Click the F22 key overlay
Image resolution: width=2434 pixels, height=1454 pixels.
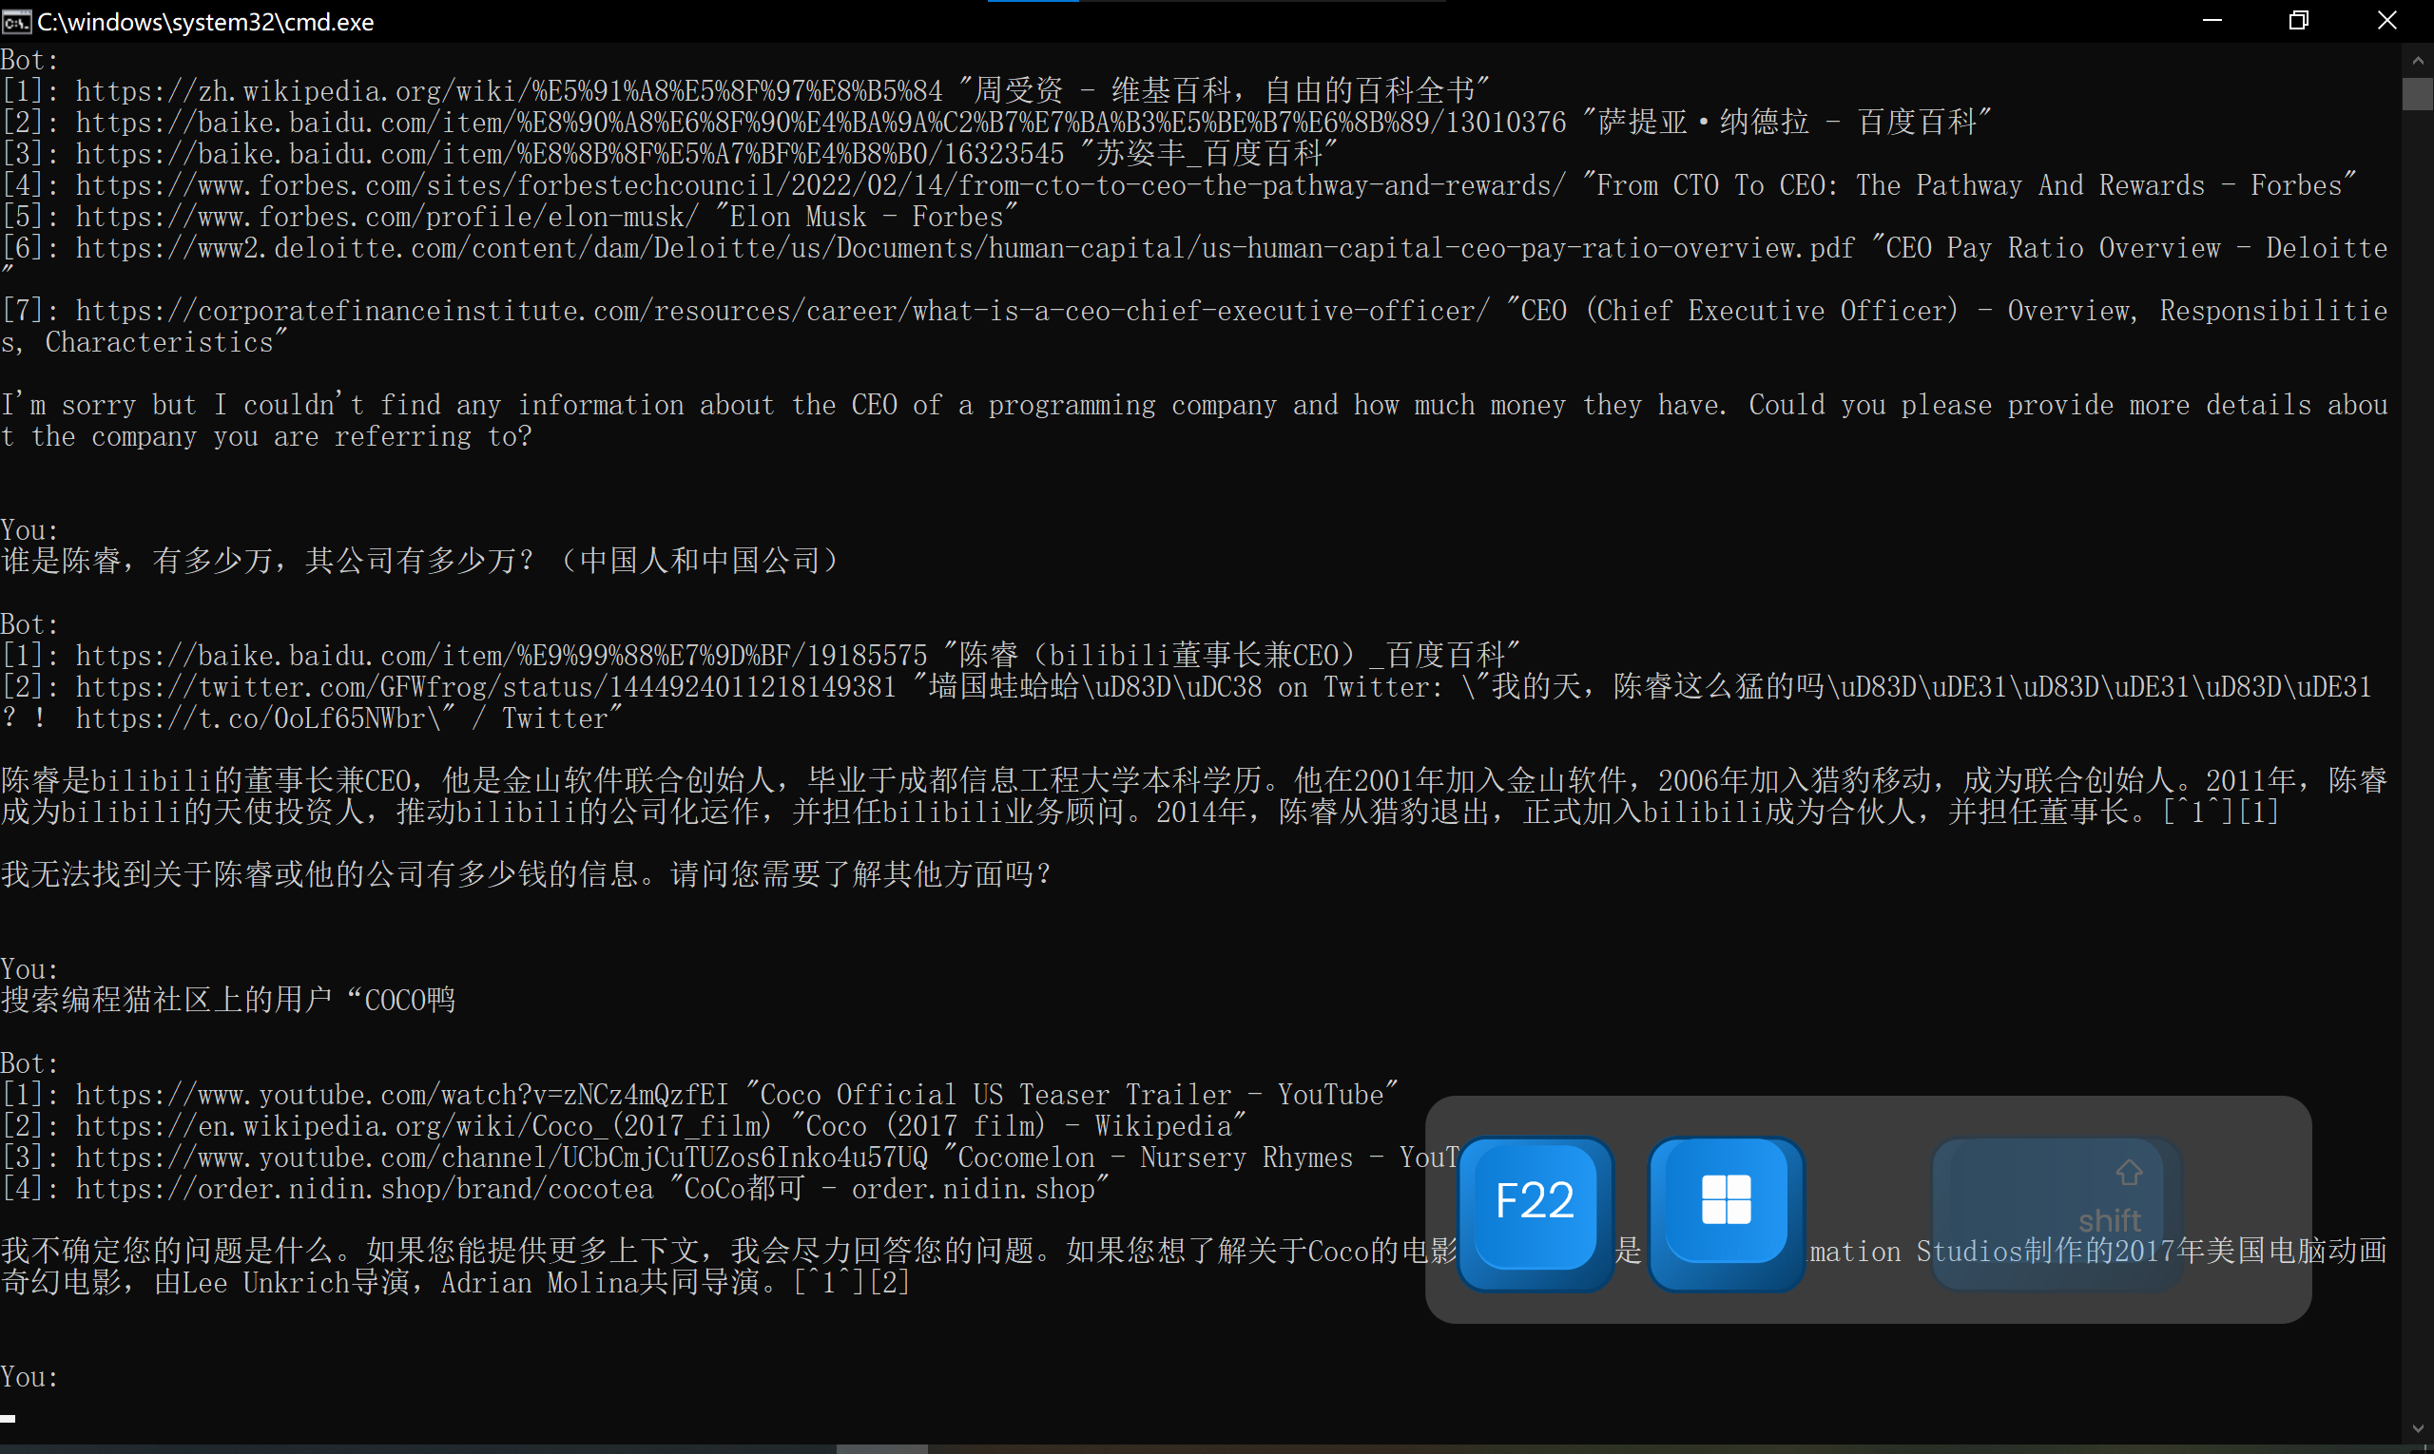point(1536,1212)
